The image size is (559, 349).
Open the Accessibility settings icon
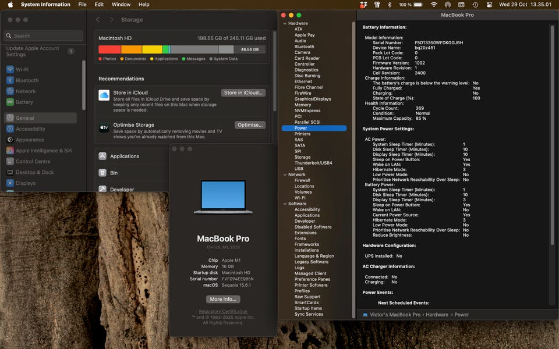(x=10, y=129)
